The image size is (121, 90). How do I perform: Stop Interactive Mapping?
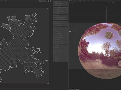tap(60, 19)
